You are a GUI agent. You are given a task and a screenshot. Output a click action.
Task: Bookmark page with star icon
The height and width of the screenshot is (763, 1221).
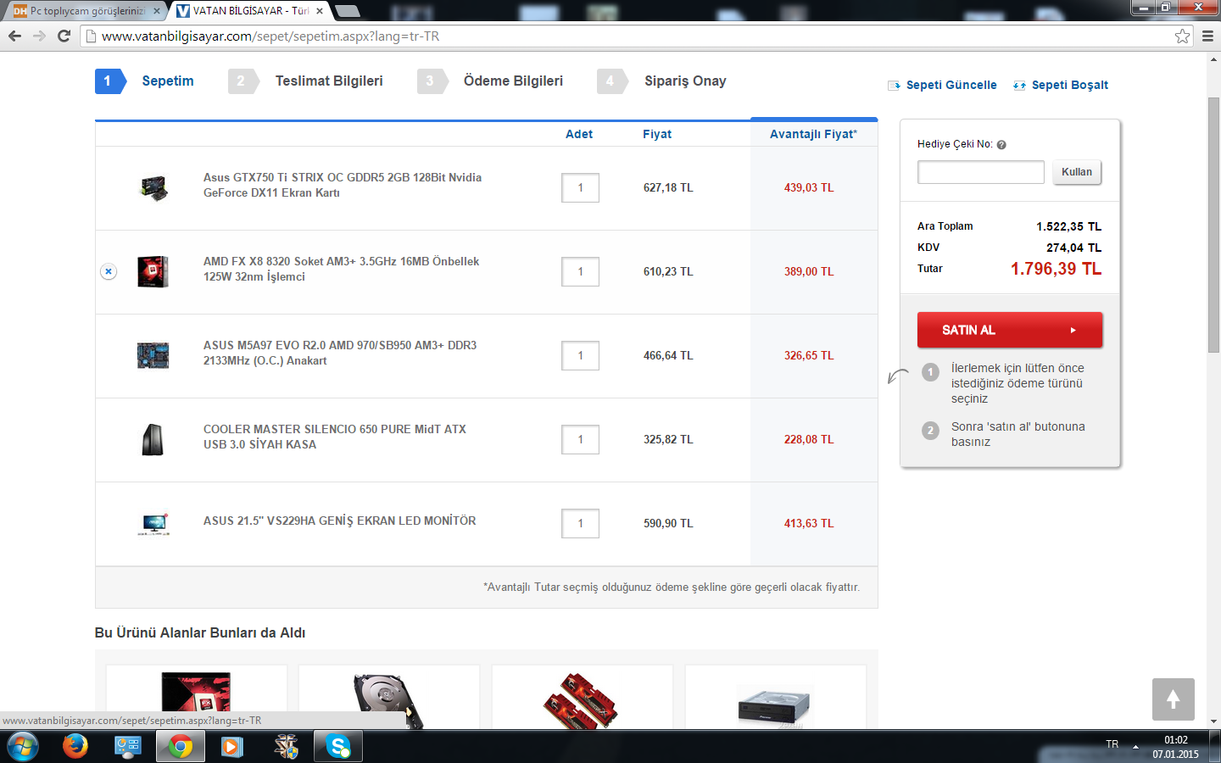click(x=1182, y=36)
